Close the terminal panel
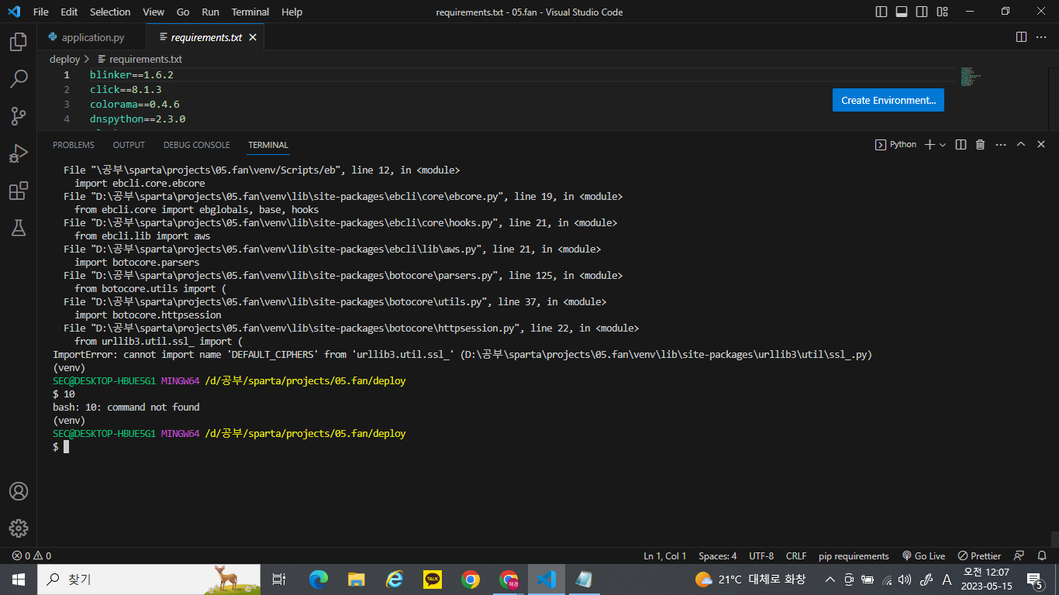This screenshot has width=1059, height=595. (x=1041, y=145)
